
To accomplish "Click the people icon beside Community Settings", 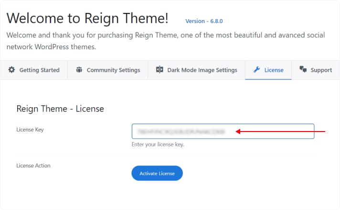I will (79, 70).
